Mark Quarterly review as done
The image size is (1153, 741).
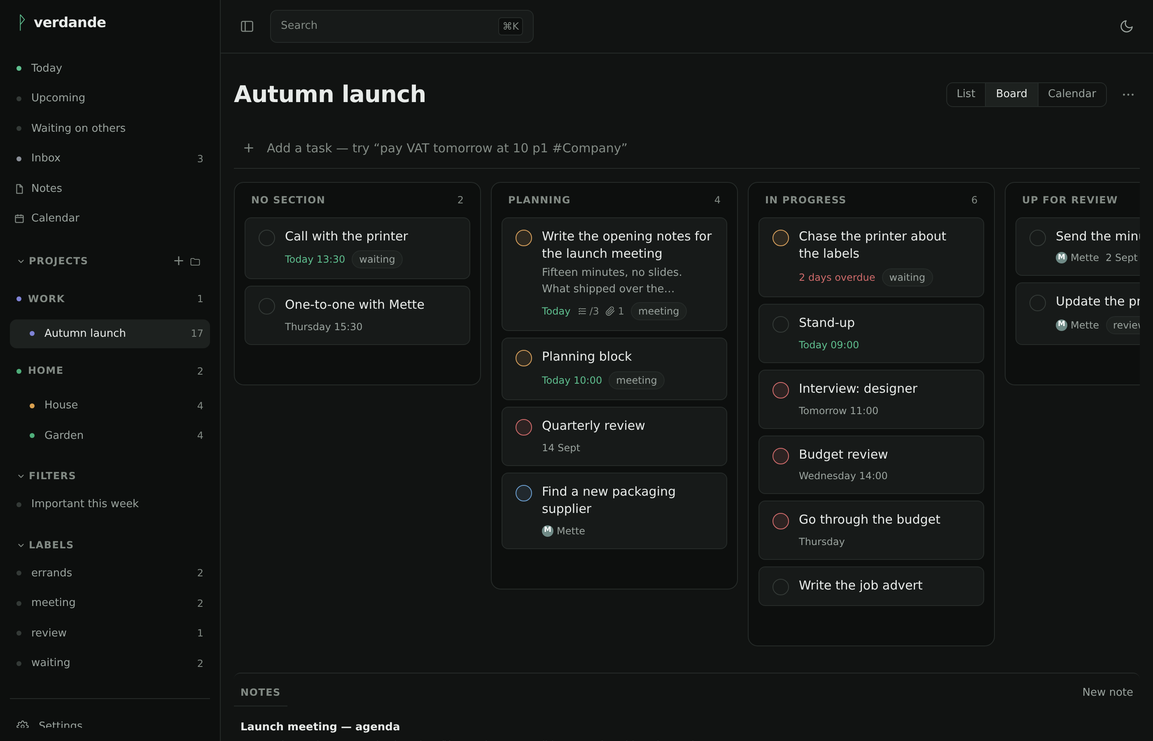click(523, 427)
